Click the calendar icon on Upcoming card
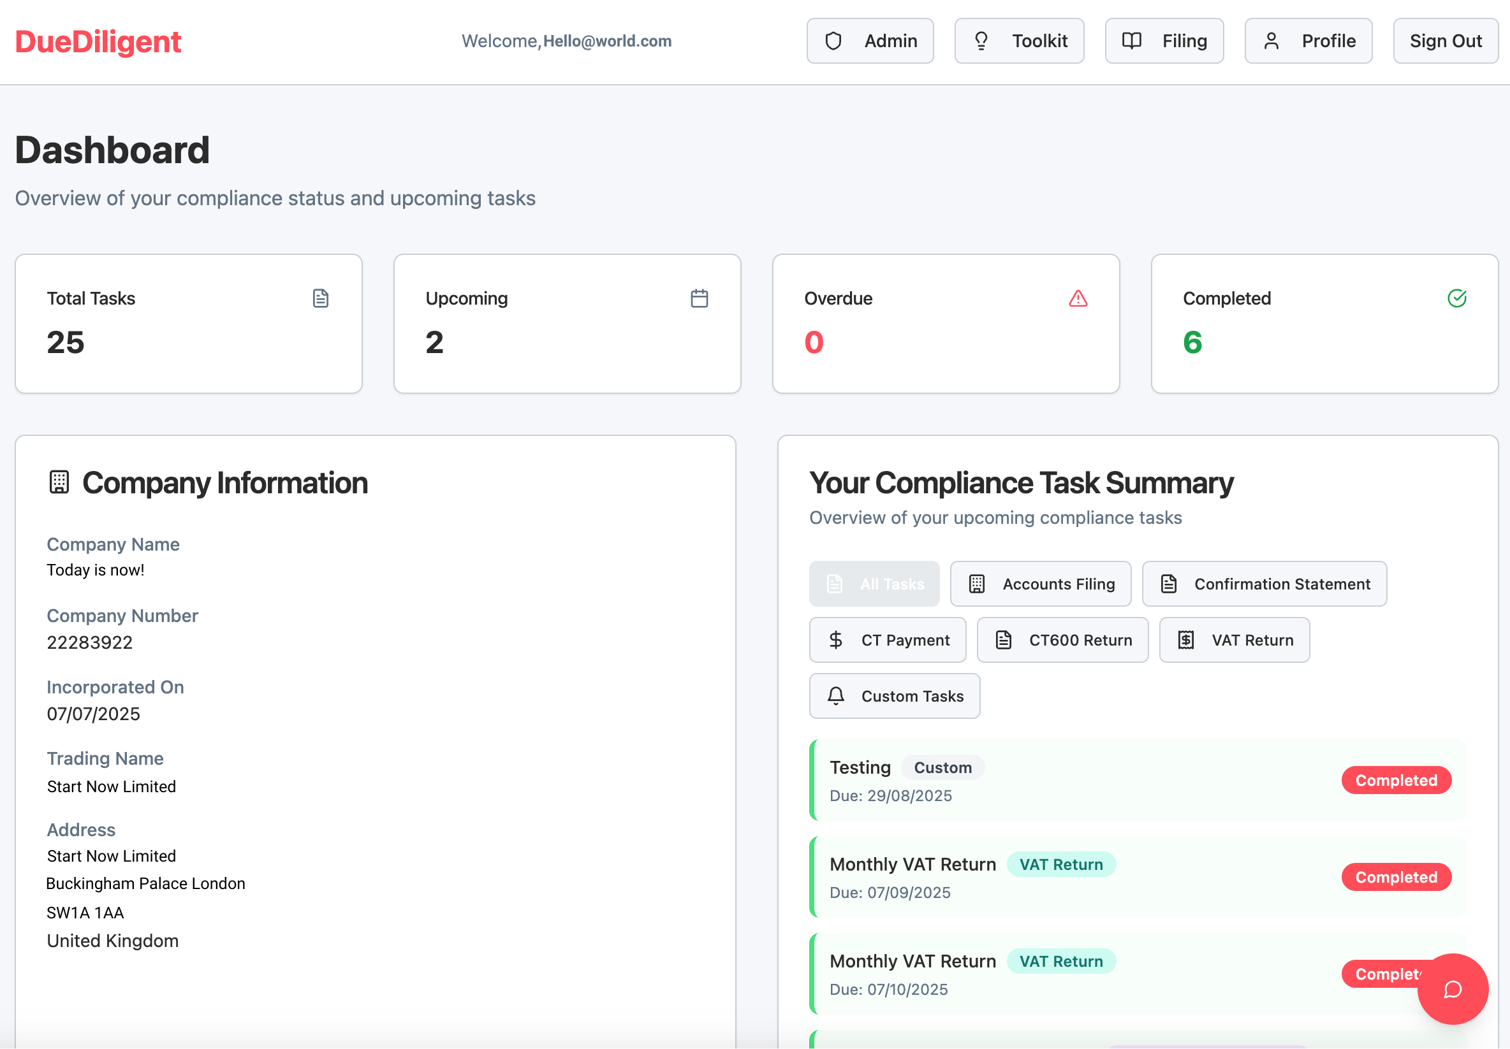Screen dimensions: 1510x1049 [699, 298]
